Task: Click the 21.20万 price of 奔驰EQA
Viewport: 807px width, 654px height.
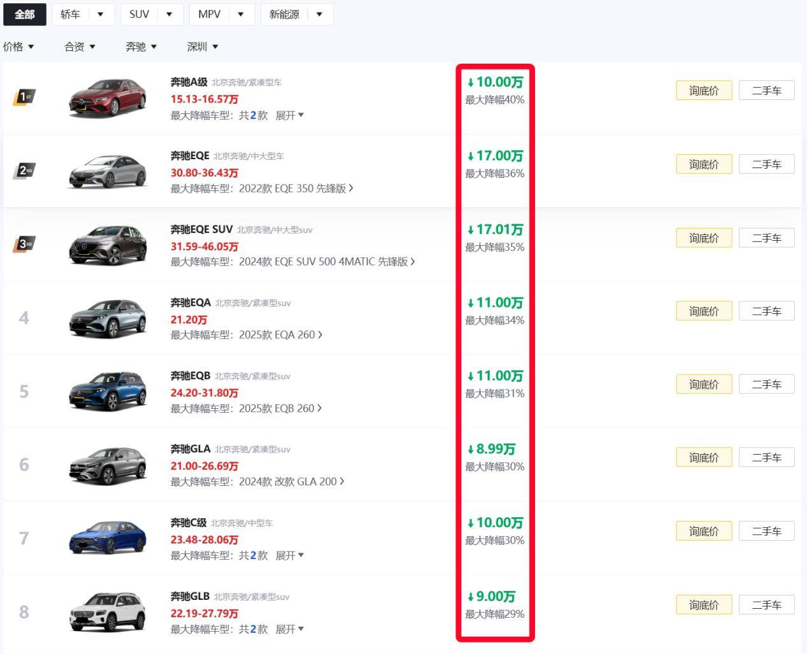Action: [189, 320]
